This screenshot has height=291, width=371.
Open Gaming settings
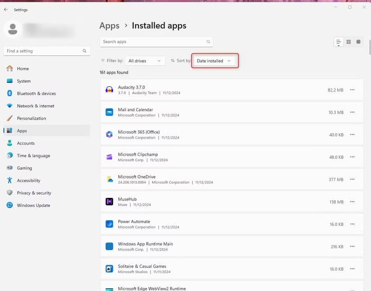pyautogui.click(x=47, y=168)
